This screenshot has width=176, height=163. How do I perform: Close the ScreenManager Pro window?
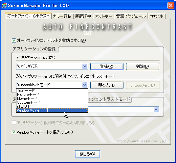coord(171,5)
